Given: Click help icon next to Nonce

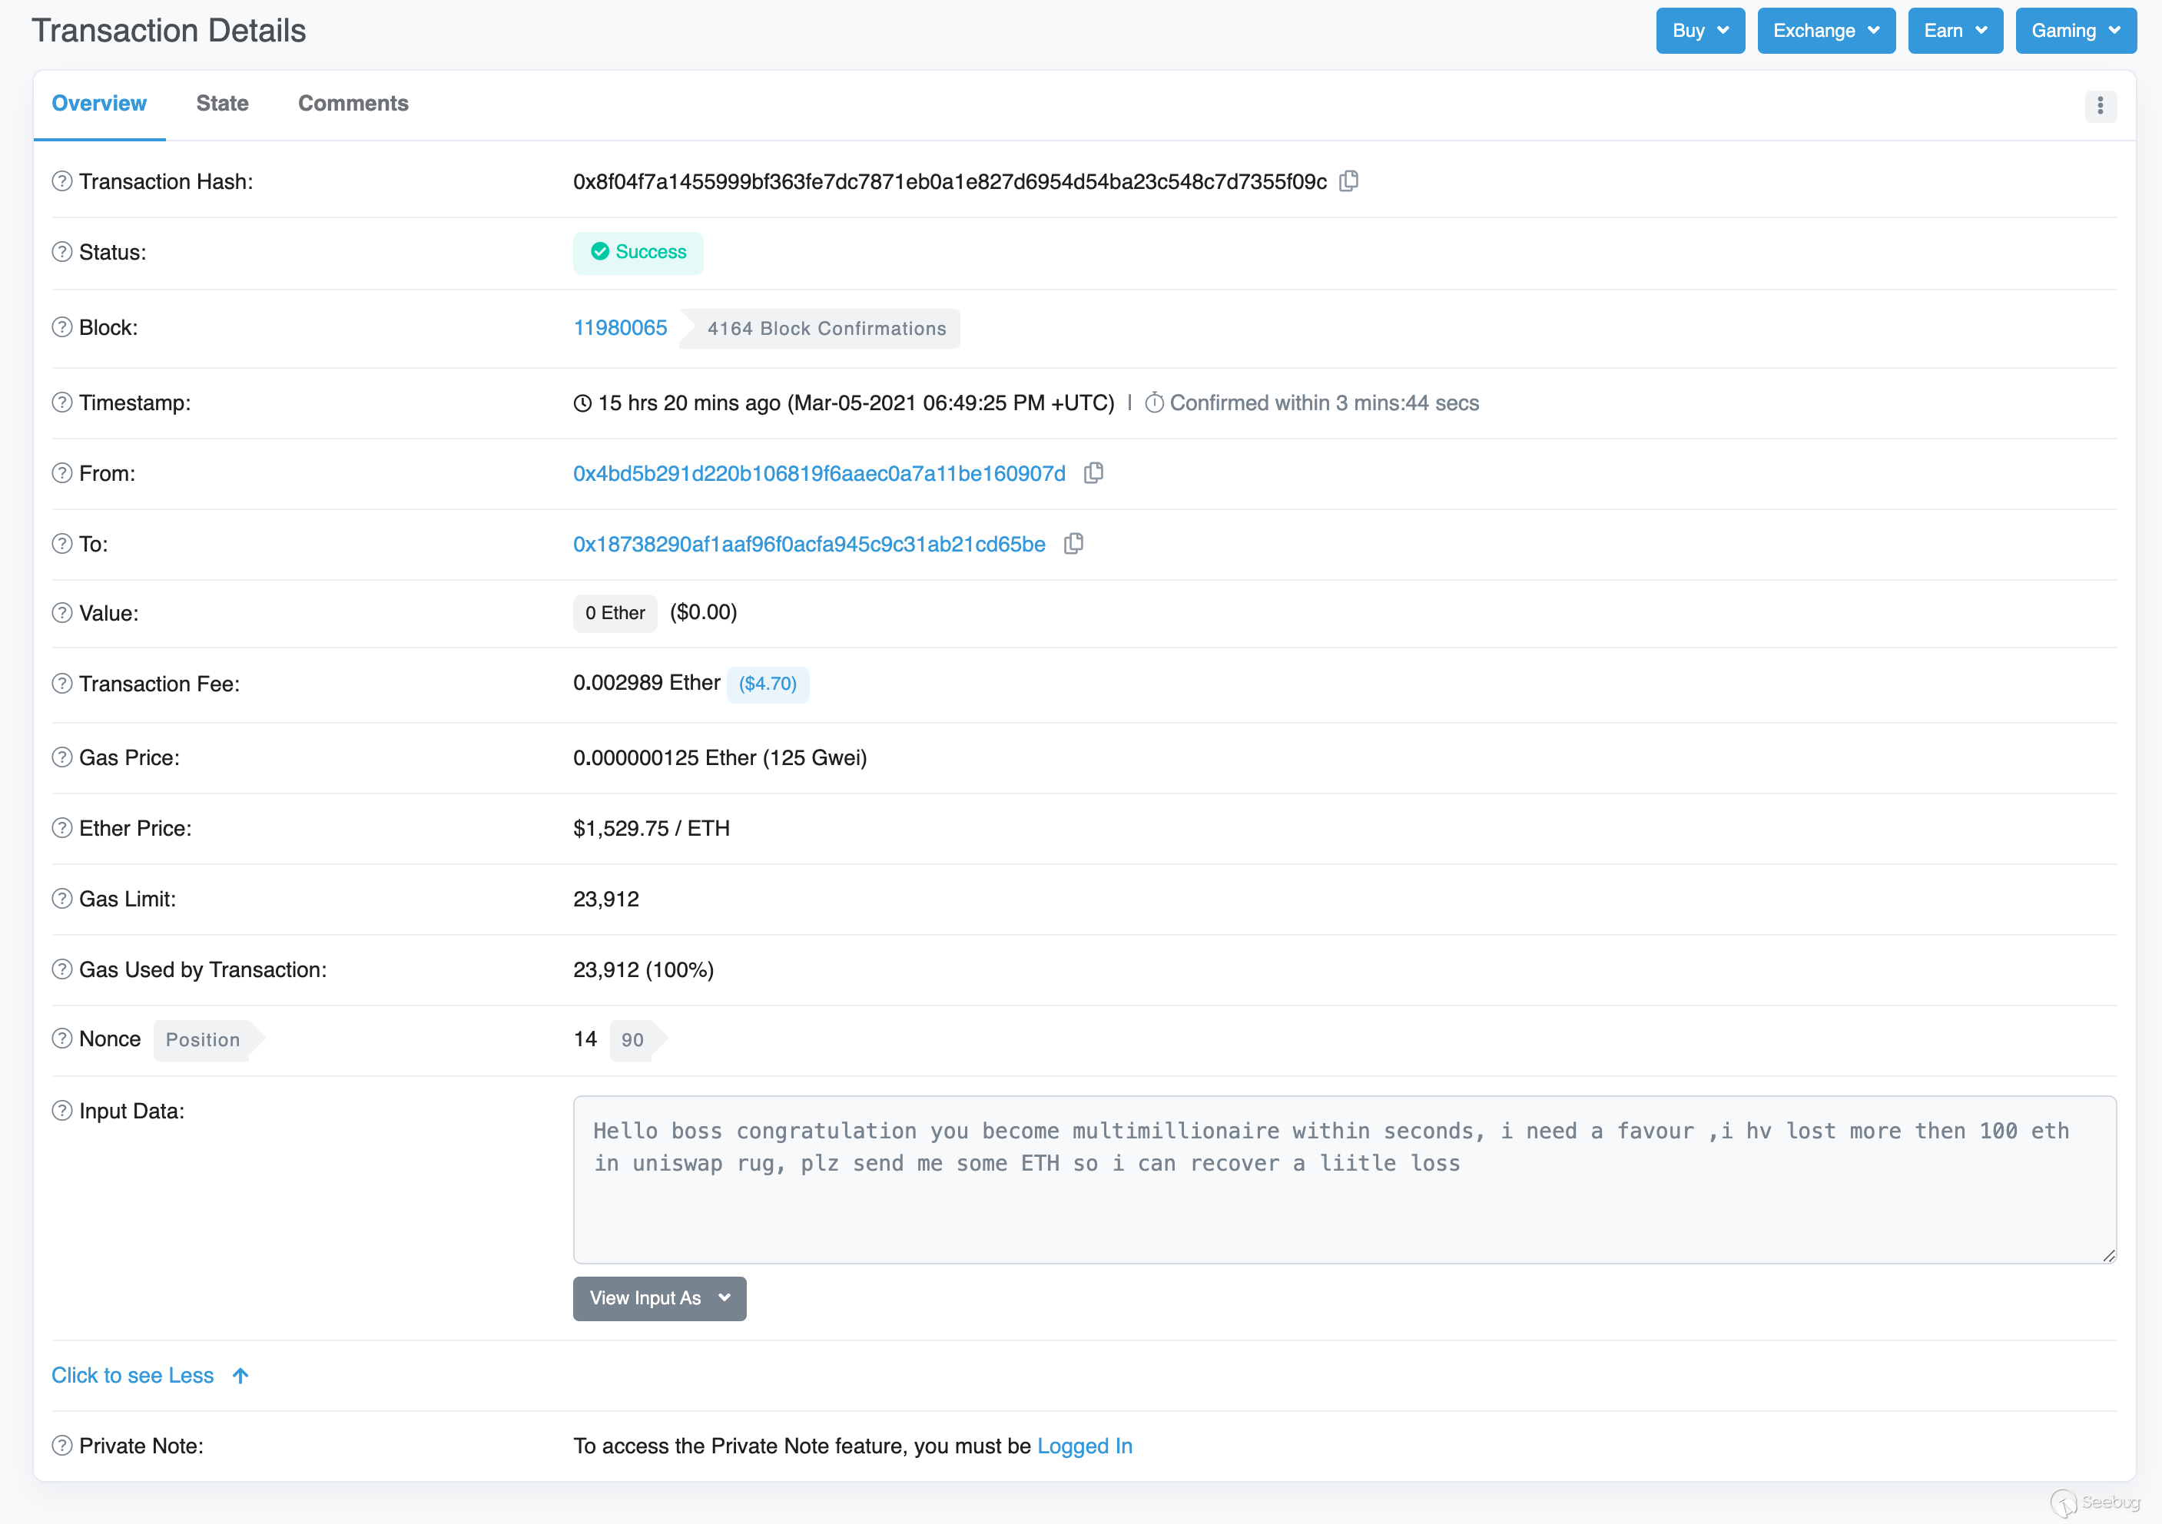Looking at the screenshot, I should (62, 1039).
